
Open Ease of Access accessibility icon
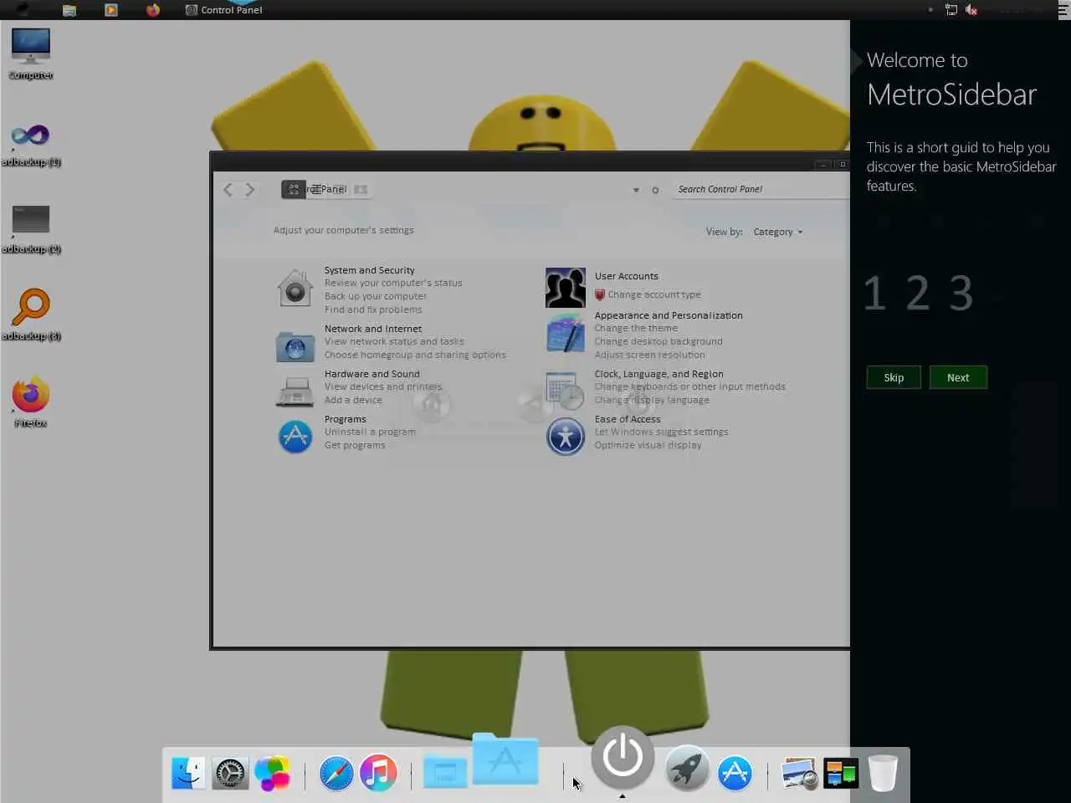click(x=566, y=436)
